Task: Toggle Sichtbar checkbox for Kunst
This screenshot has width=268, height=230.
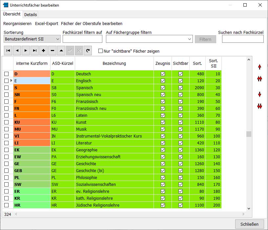Action: click(180, 122)
